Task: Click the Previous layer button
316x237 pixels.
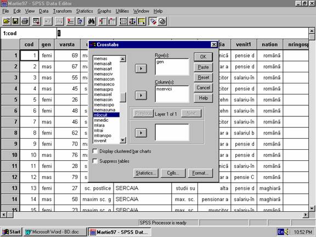Action: [143, 114]
